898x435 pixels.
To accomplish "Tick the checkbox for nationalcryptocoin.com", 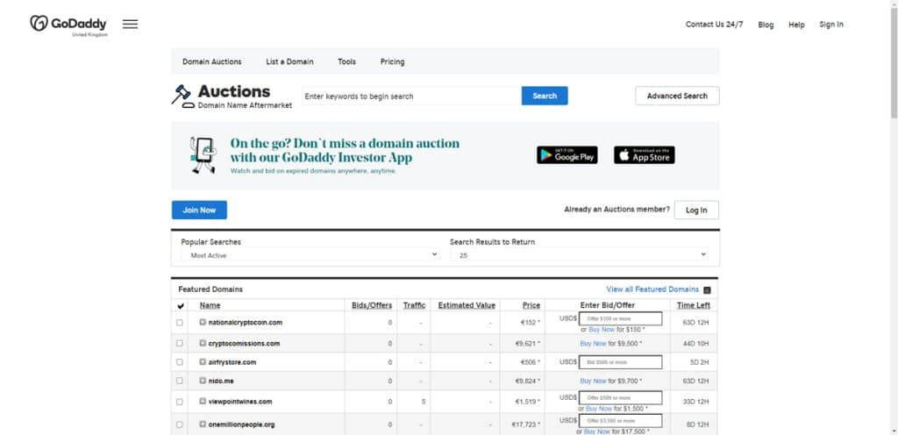I will pyautogui.click(x=180, y=323).
